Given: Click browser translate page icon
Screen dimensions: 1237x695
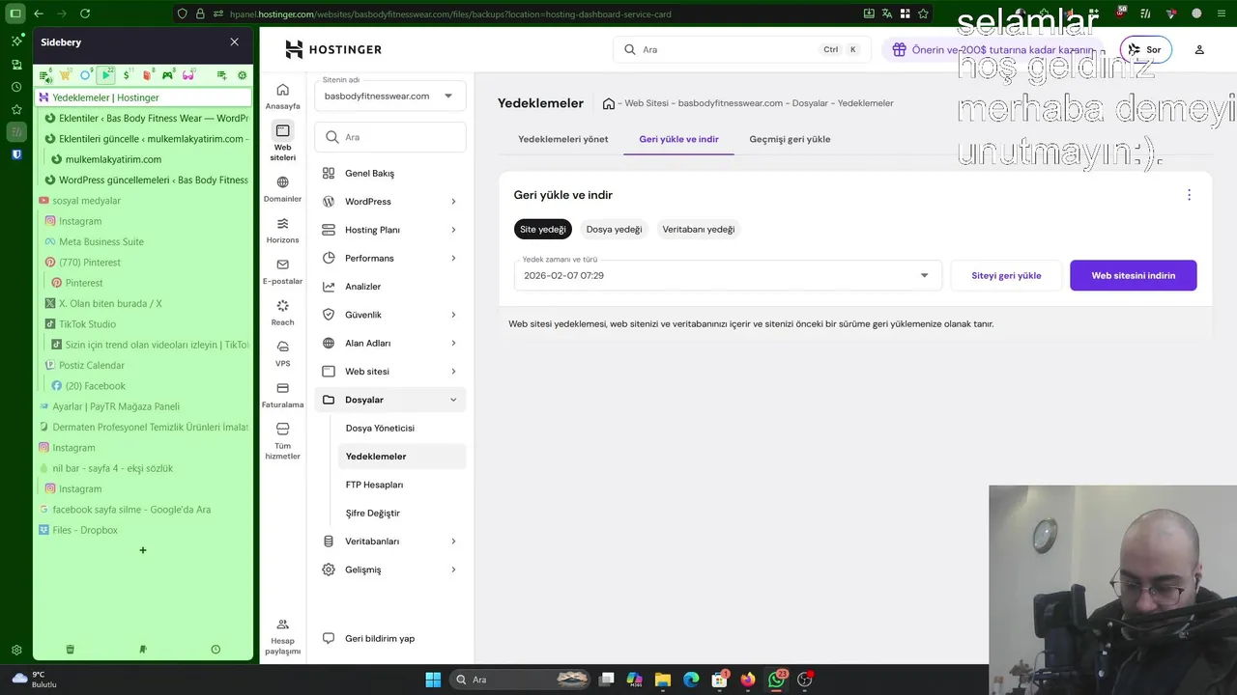Looking at the screenshot, I should (886, 14).
